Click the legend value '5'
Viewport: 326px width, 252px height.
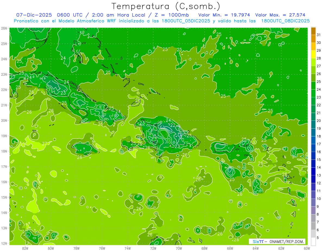tap(318, 238)
